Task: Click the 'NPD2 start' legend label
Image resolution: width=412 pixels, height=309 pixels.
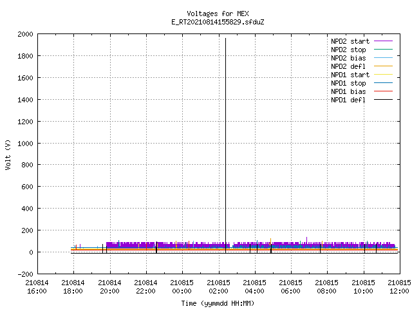Action: click(x=350, y=41)
